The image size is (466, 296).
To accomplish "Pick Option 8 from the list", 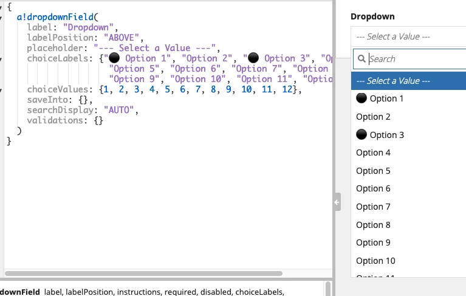I will (408, 225).
